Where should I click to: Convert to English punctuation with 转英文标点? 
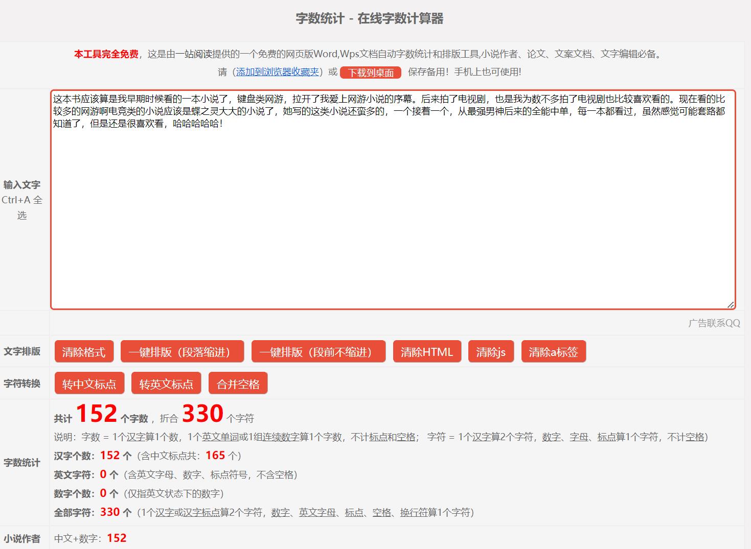coord(166,384)
